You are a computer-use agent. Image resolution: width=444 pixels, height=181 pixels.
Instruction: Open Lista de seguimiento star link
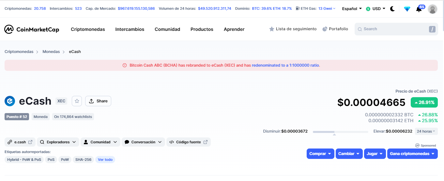tap(293, 29)
